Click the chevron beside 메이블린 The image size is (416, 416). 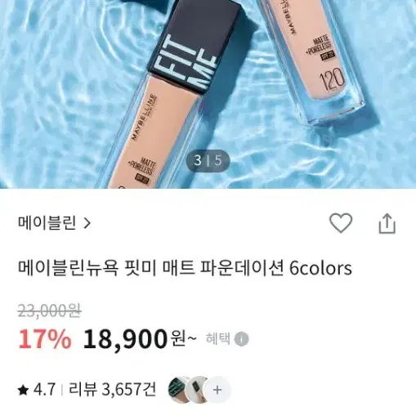[87, 224]
